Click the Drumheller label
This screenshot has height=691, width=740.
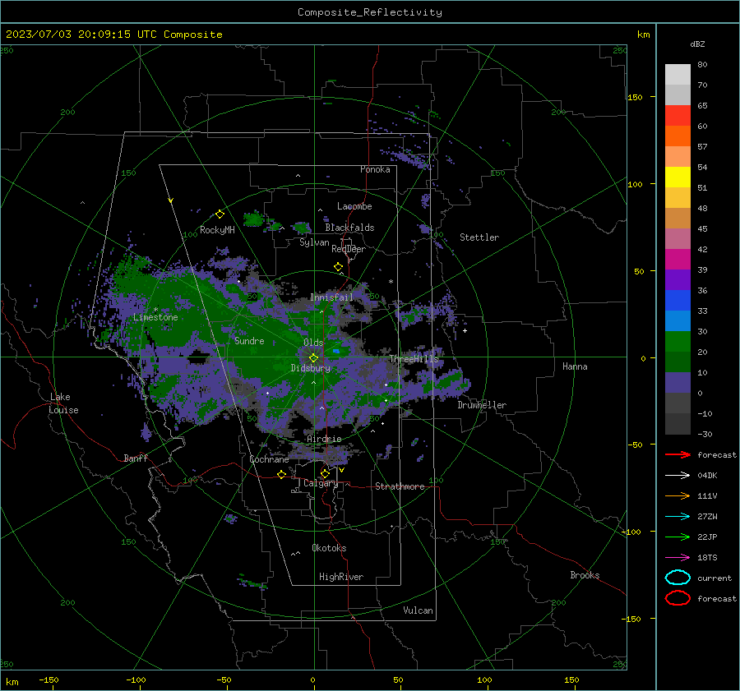482,405
